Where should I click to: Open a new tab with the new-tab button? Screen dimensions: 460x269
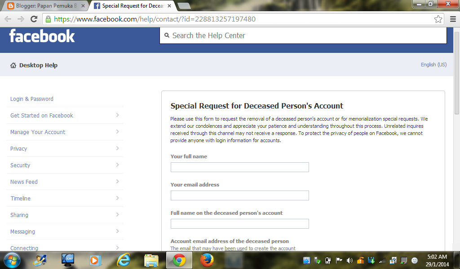[x=184, y=5]
